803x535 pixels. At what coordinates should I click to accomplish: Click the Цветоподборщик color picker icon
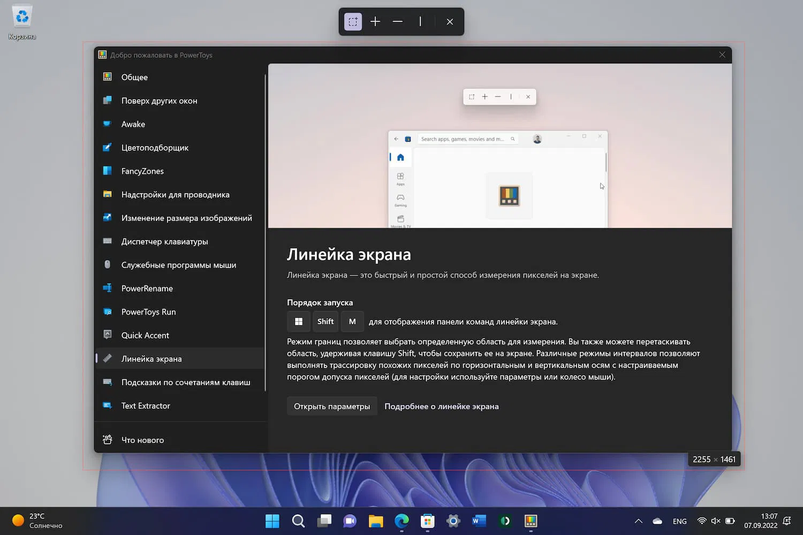[x=108, y=148]
